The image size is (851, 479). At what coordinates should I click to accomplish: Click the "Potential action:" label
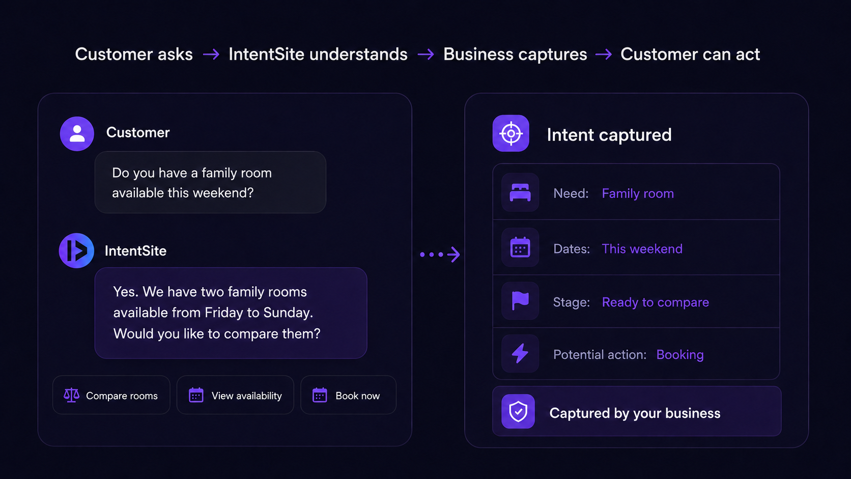pyautogui.click(x=600, y=355)
